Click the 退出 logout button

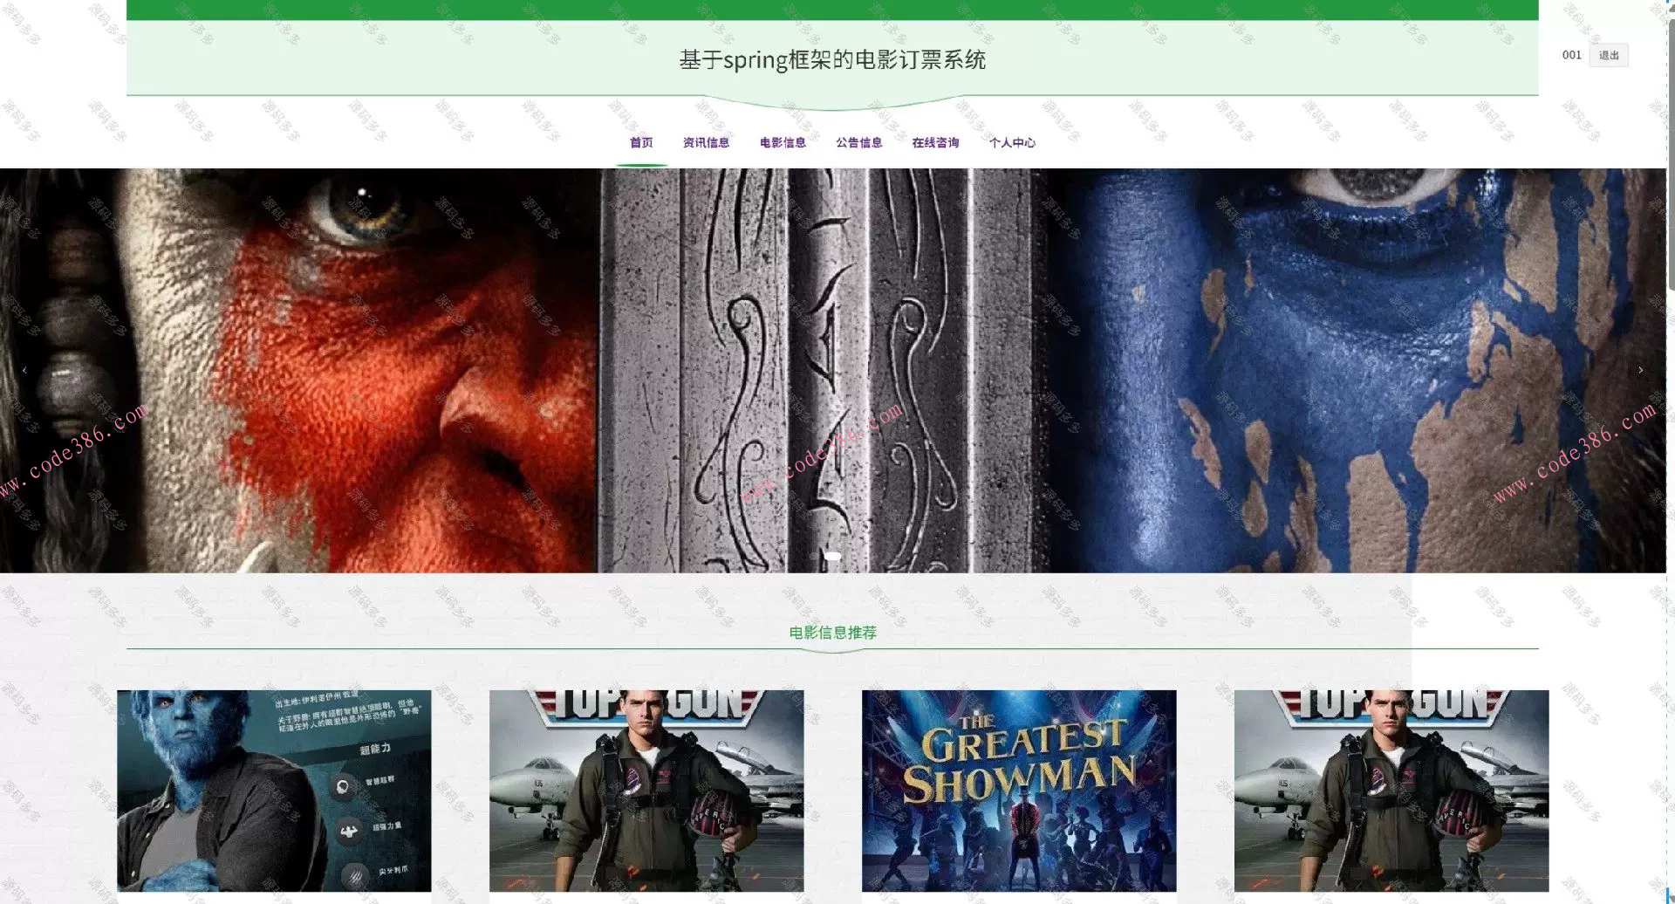(1609, 56)
